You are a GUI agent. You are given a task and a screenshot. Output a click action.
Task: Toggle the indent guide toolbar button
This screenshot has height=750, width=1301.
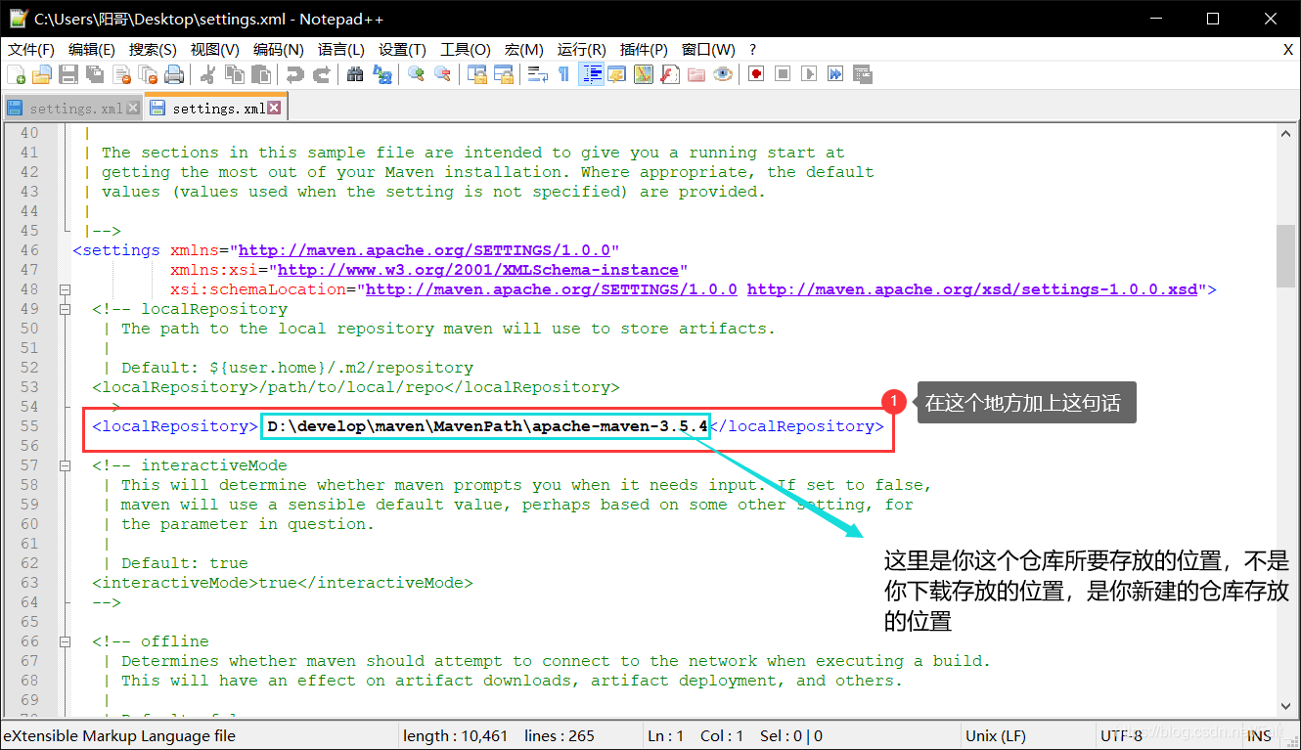pyautogui.click(x=591, y=74)
